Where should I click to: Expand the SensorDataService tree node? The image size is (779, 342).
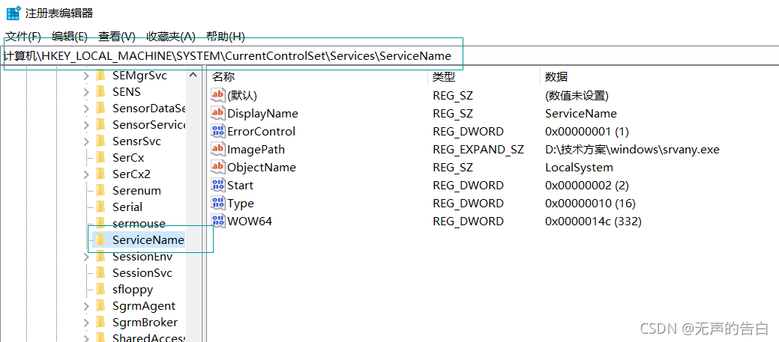pyautogui.click(x=86, y=109)
